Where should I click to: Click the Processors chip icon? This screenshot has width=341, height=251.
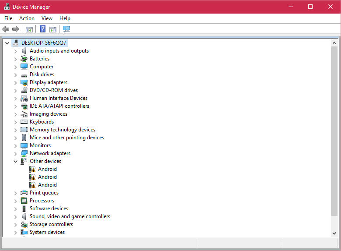24,201
